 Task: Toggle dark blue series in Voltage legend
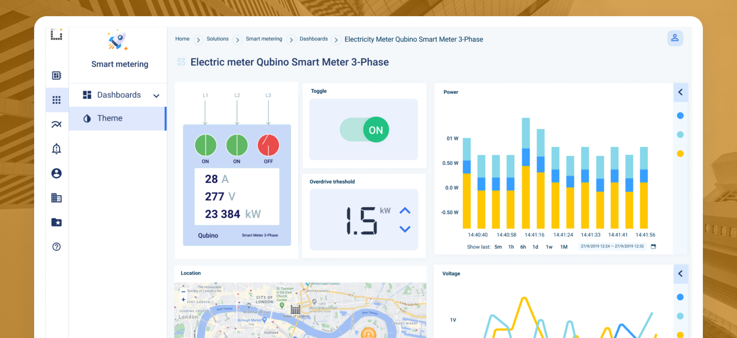pos(680,297)
